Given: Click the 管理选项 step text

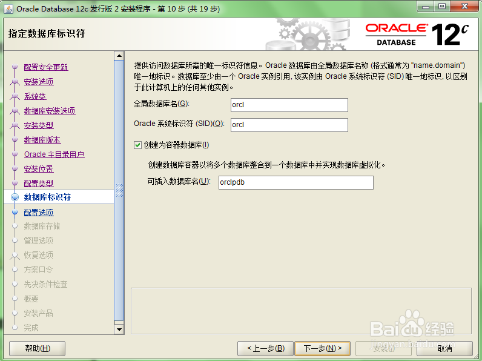Looking at the screenshot, I should point(39,240).
